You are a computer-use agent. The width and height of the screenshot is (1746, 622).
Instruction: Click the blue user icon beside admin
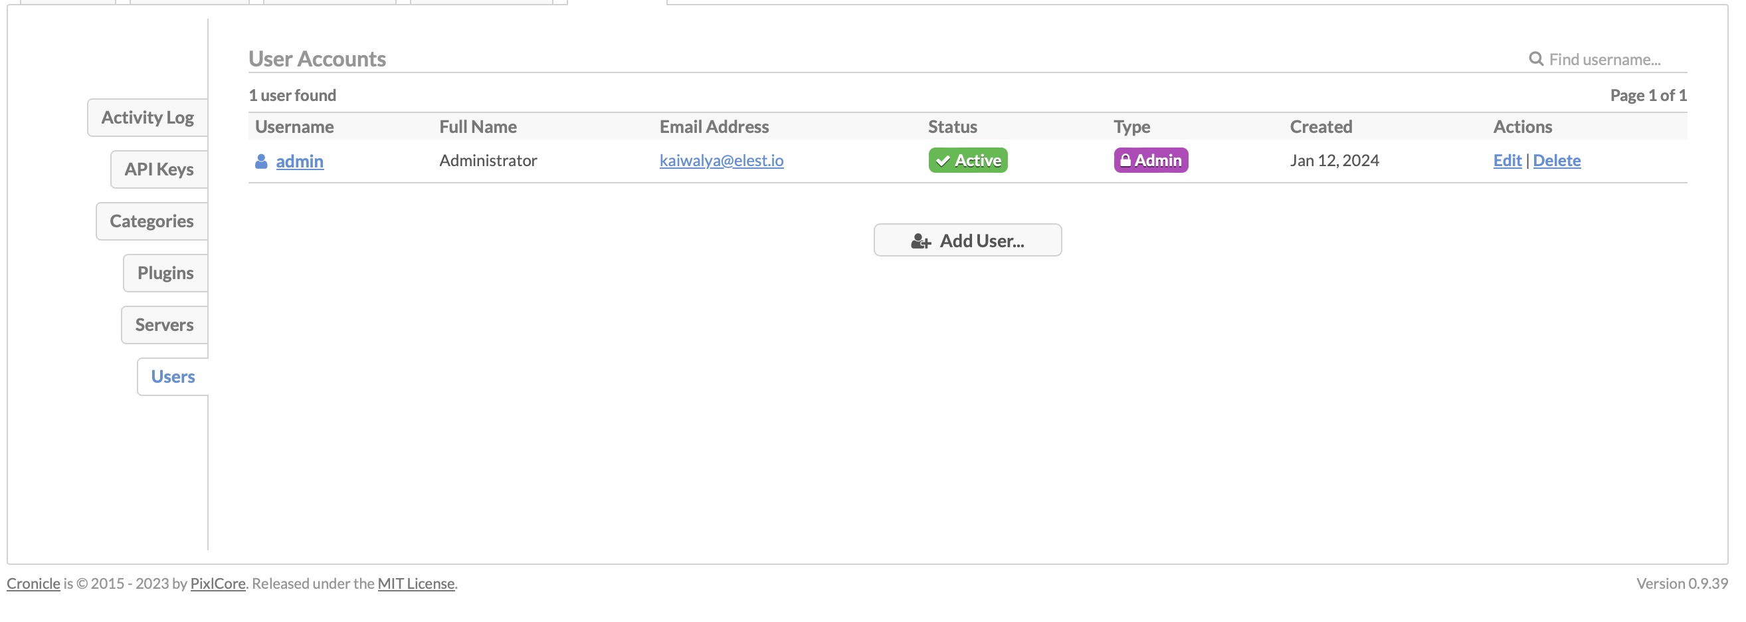261,161
